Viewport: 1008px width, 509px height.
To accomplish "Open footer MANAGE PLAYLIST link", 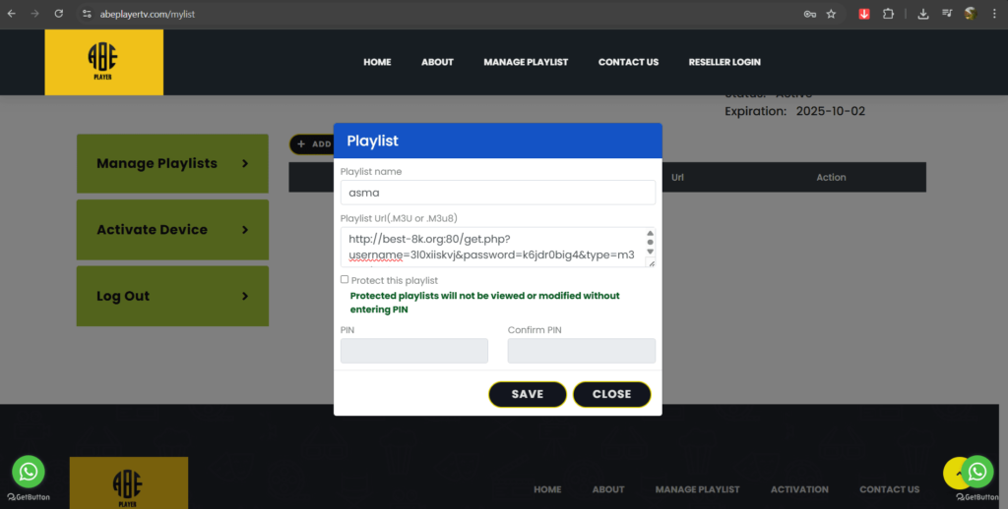I will click(x=698, y=489).
